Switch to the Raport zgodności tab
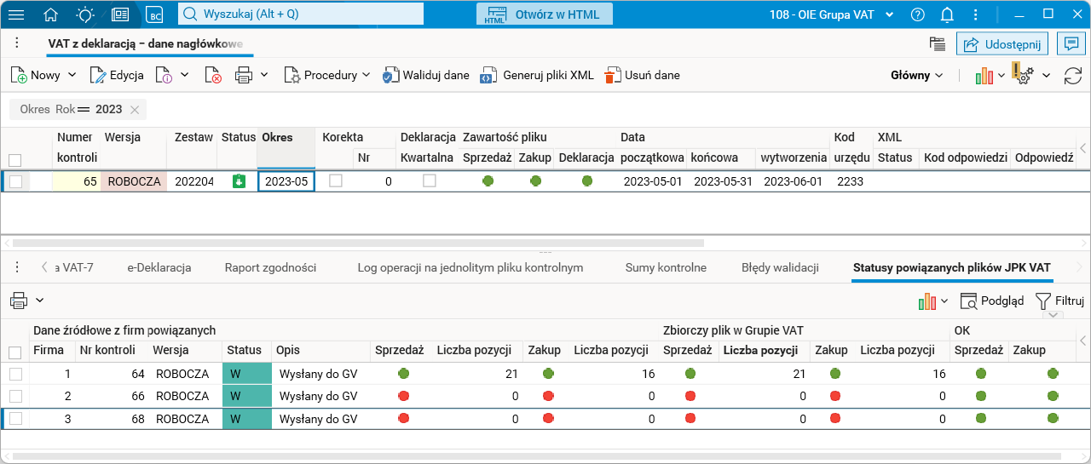This screenshot has height=464, width=1091. 270,267
